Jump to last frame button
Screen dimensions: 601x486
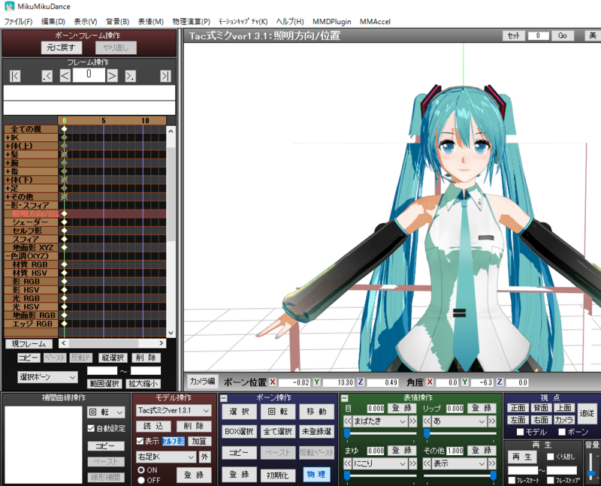[165, 76]
